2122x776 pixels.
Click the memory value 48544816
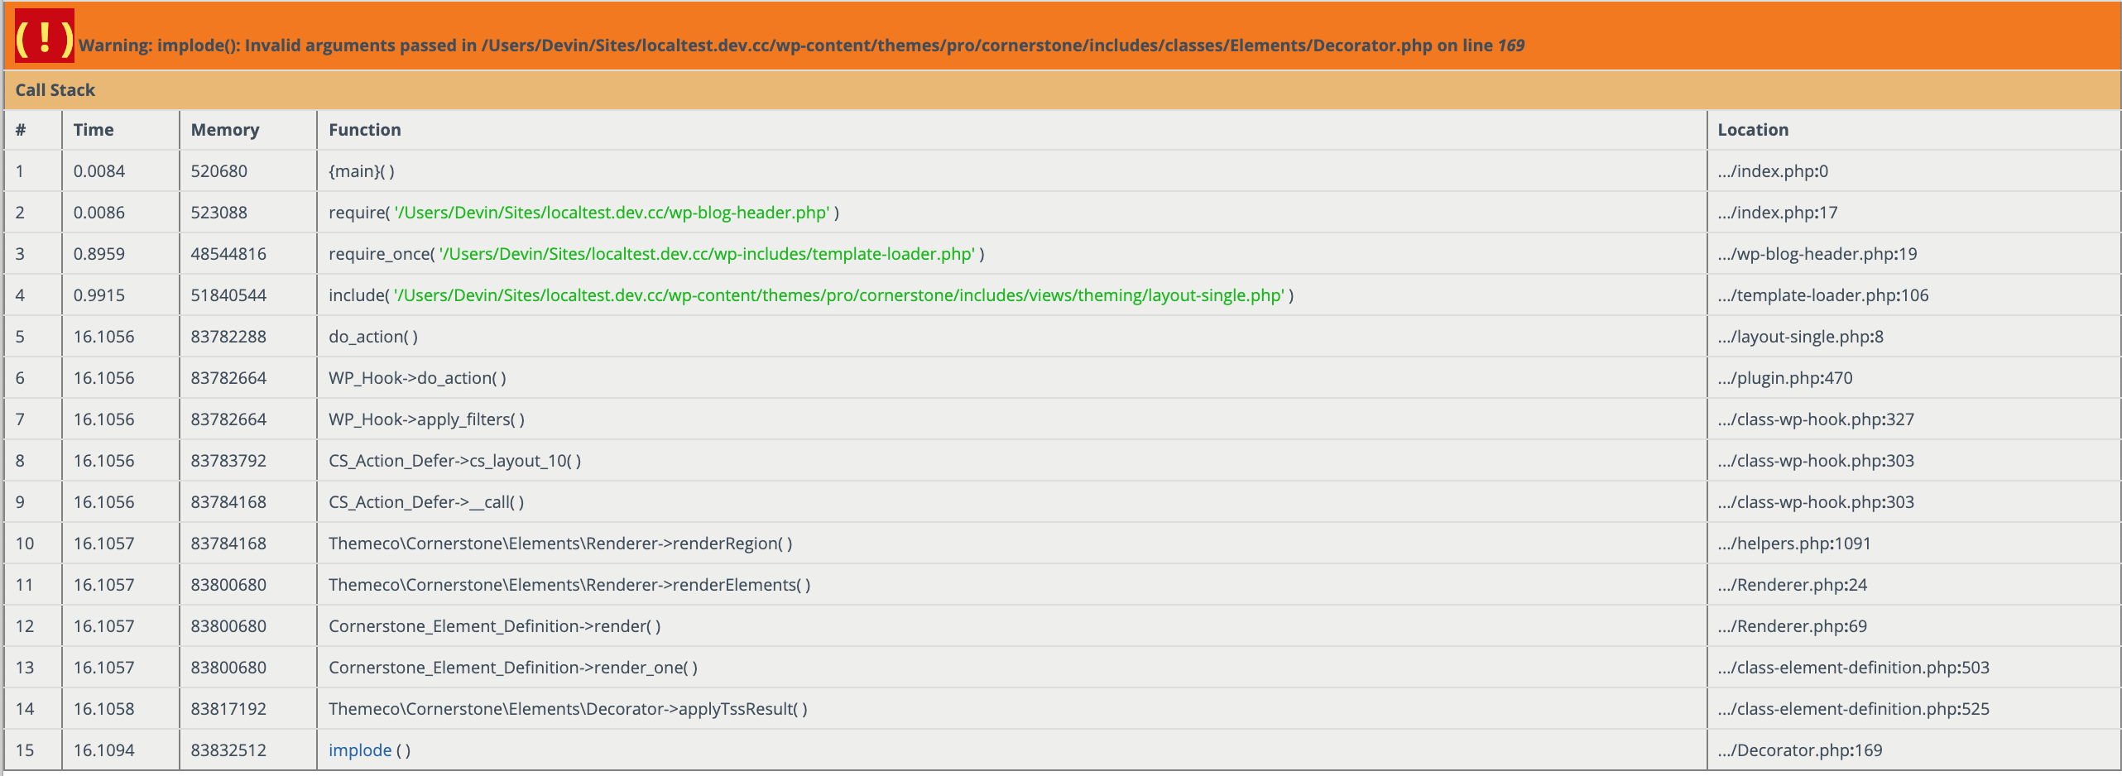[x=228, y=254]
